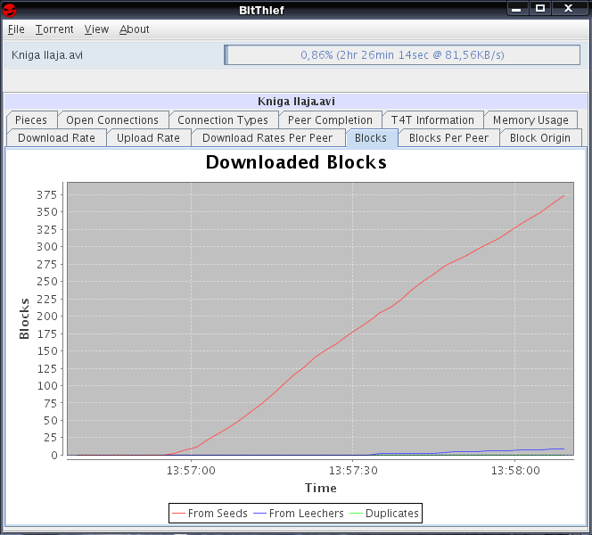Click the BitThief window title bar text
The image size is (592, 535).
coord(261,10)
